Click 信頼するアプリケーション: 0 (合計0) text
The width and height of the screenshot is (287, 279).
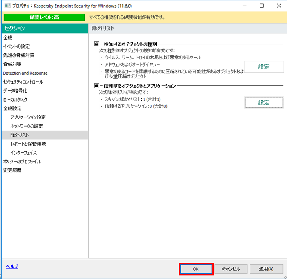coord(136,106)
